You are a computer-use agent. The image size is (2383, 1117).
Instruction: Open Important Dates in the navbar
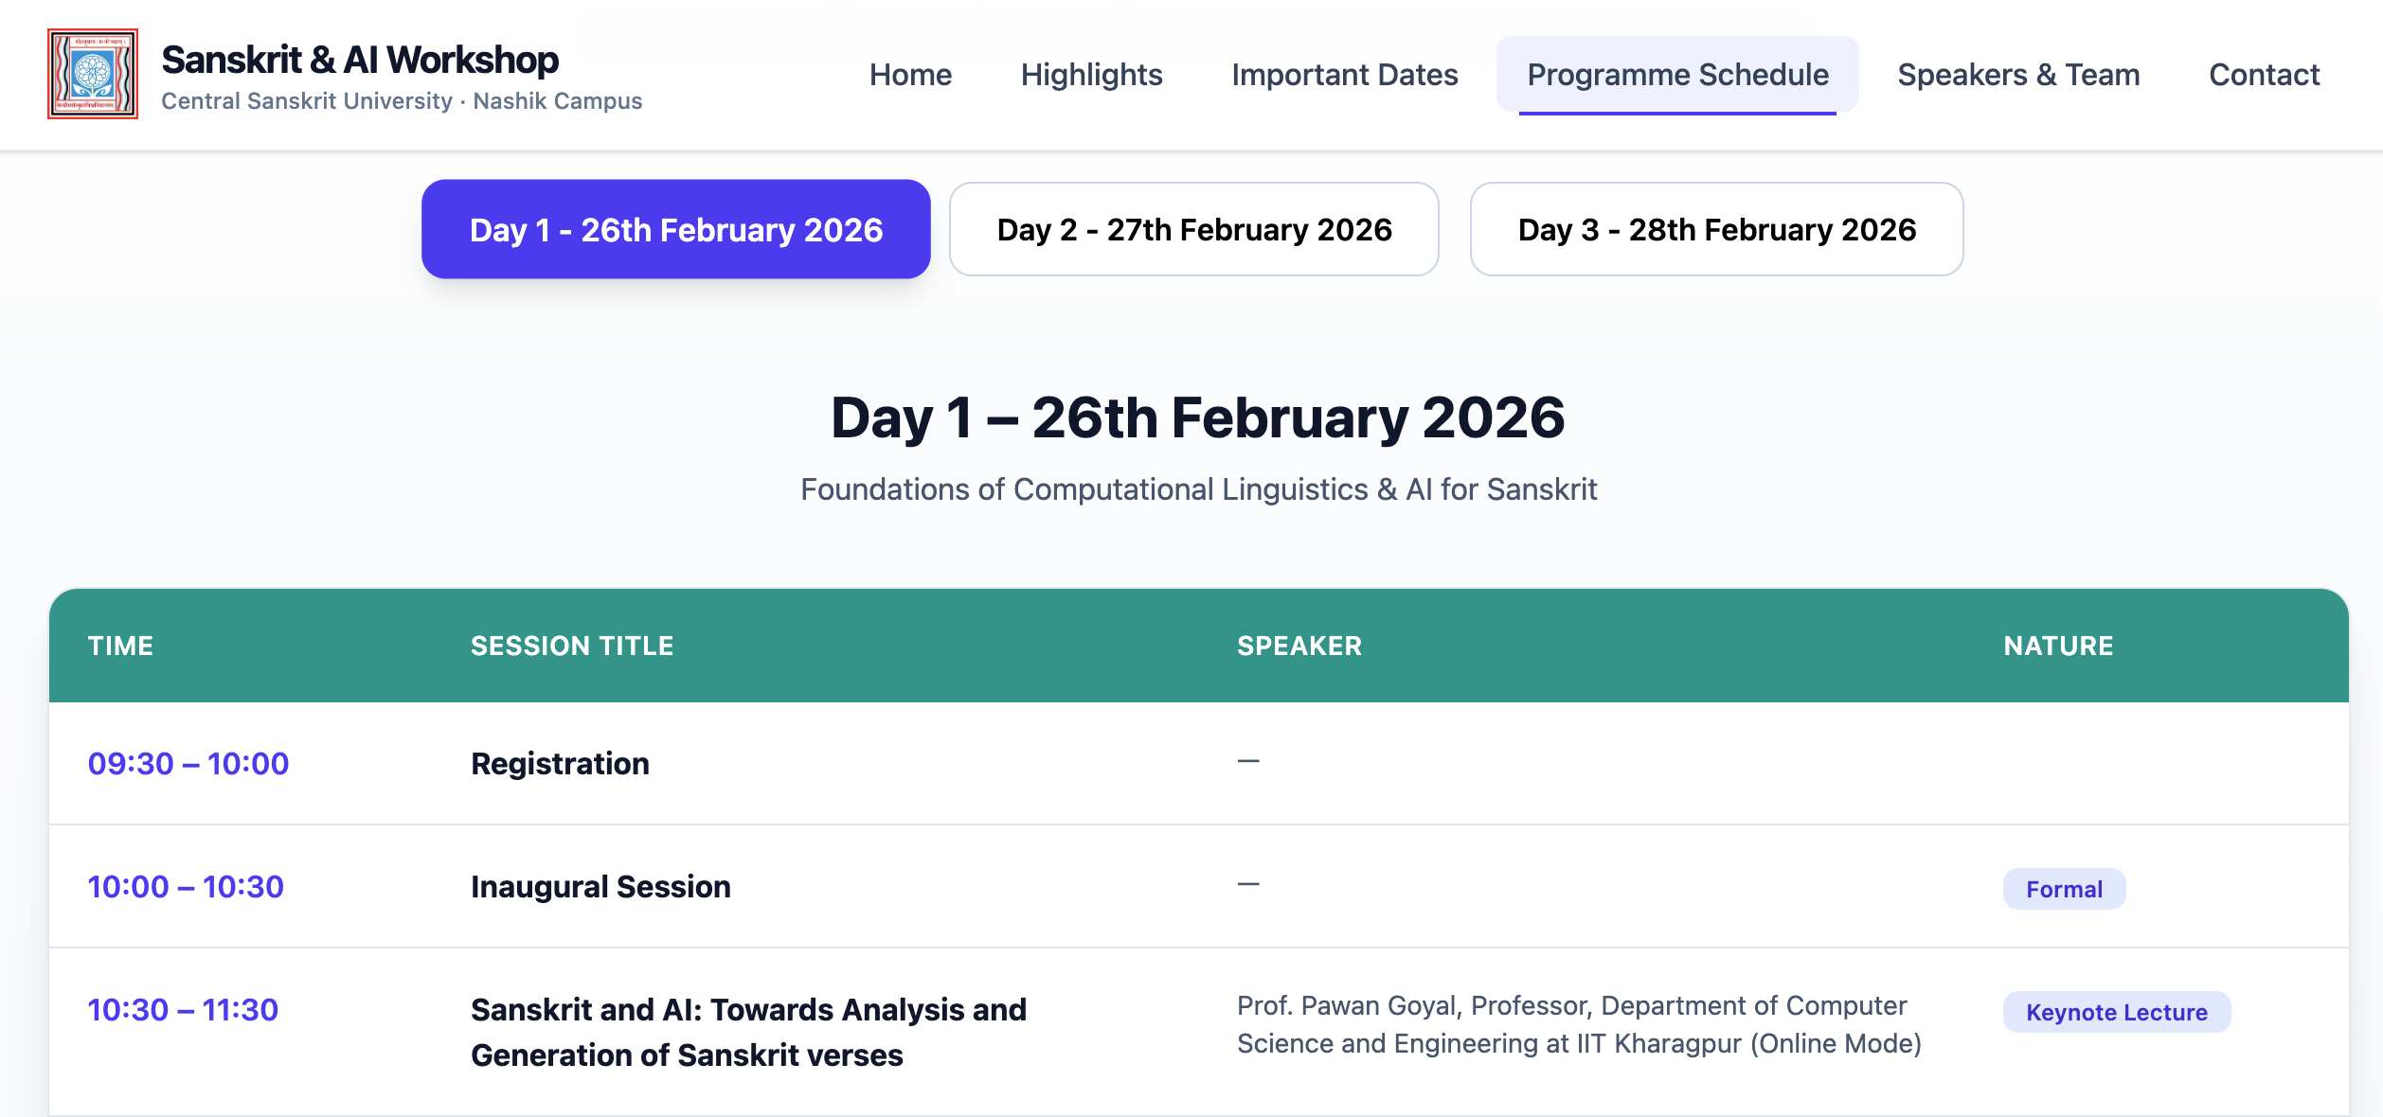click(1344, 75)
